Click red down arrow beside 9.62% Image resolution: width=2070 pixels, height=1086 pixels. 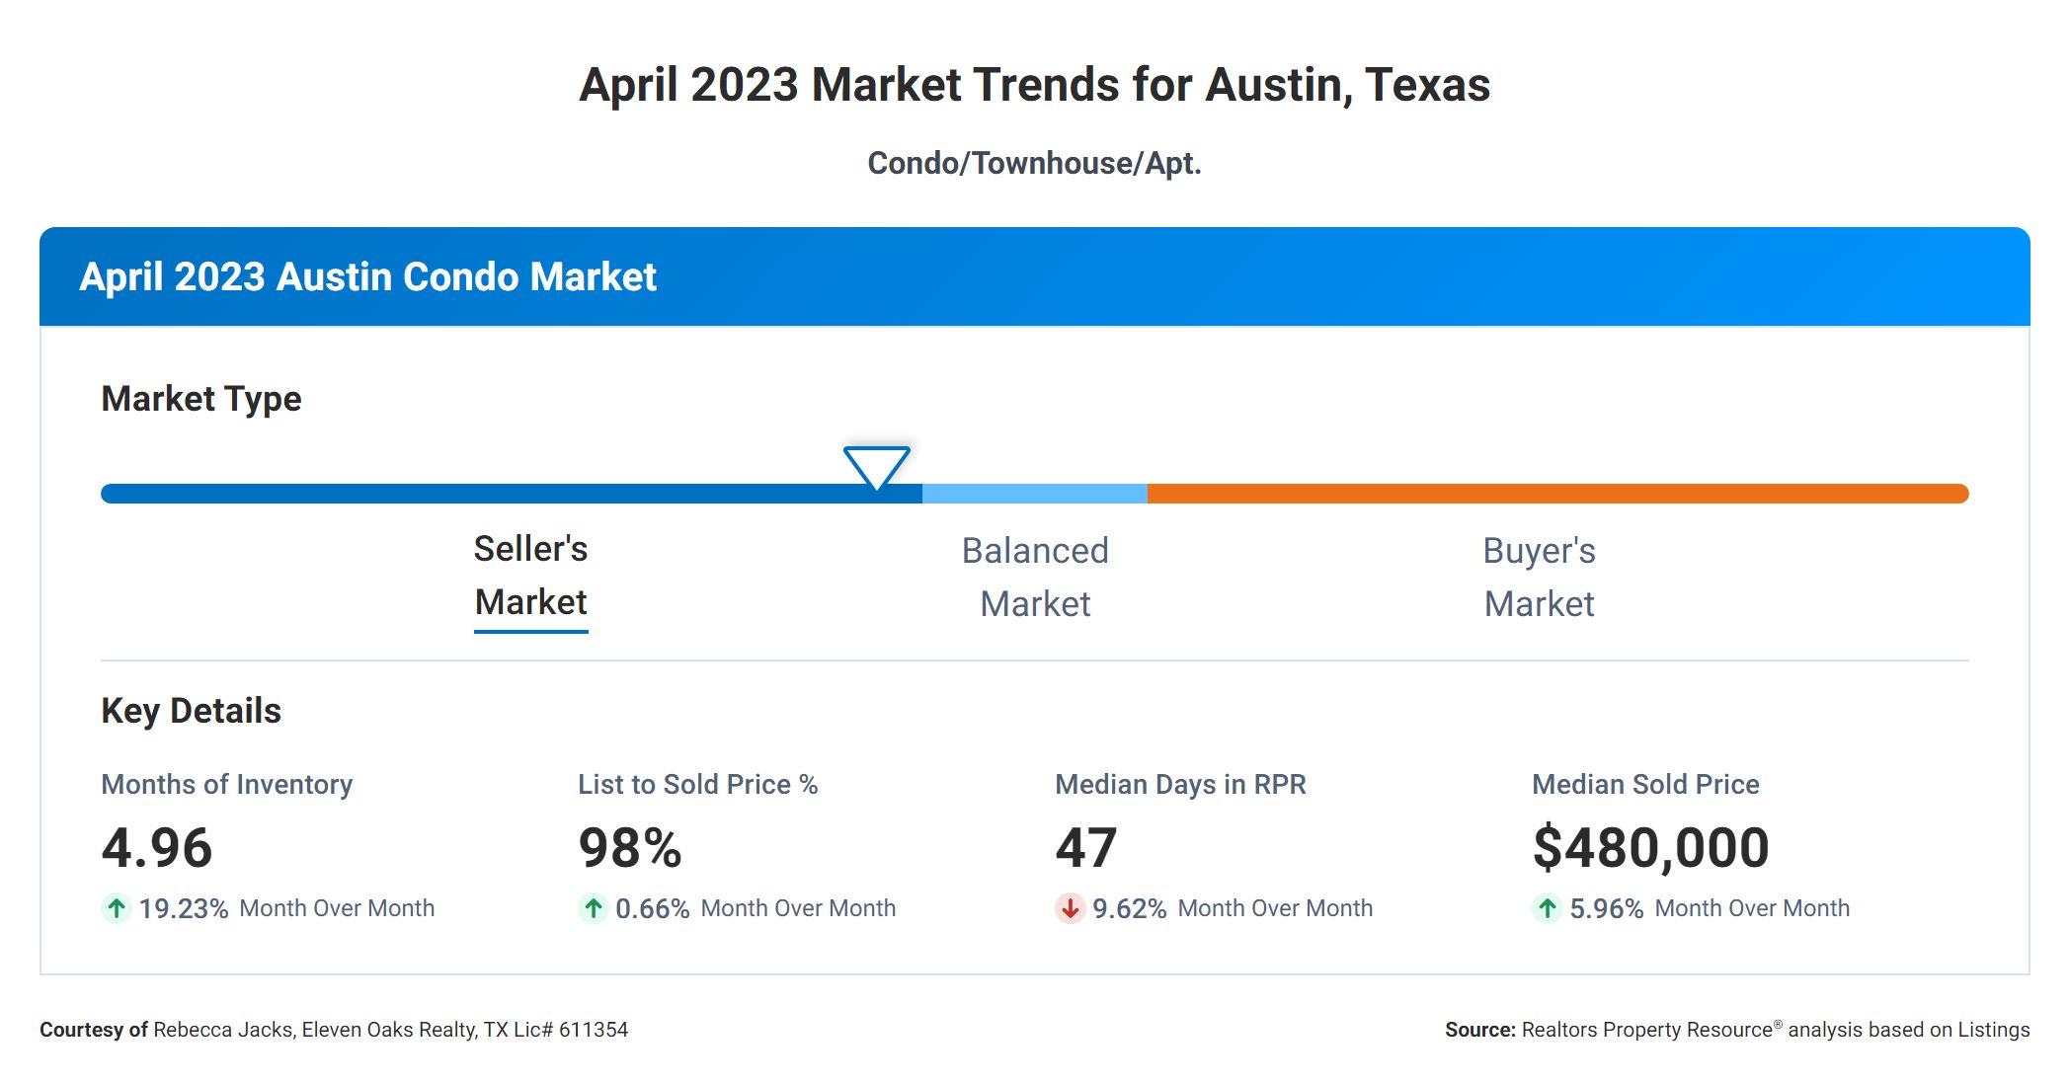click(x=1070, y=908)
